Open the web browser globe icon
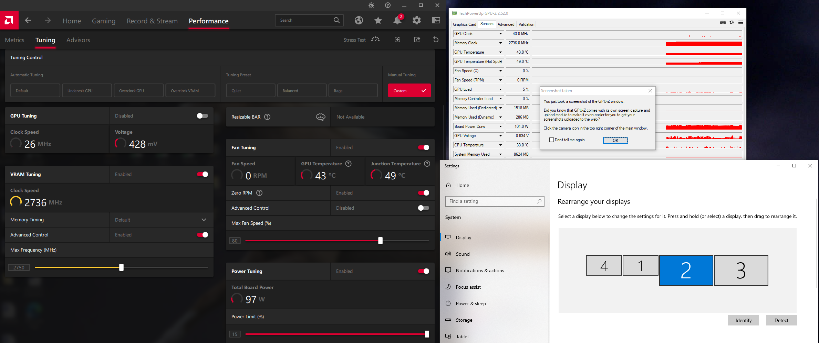 359,21
